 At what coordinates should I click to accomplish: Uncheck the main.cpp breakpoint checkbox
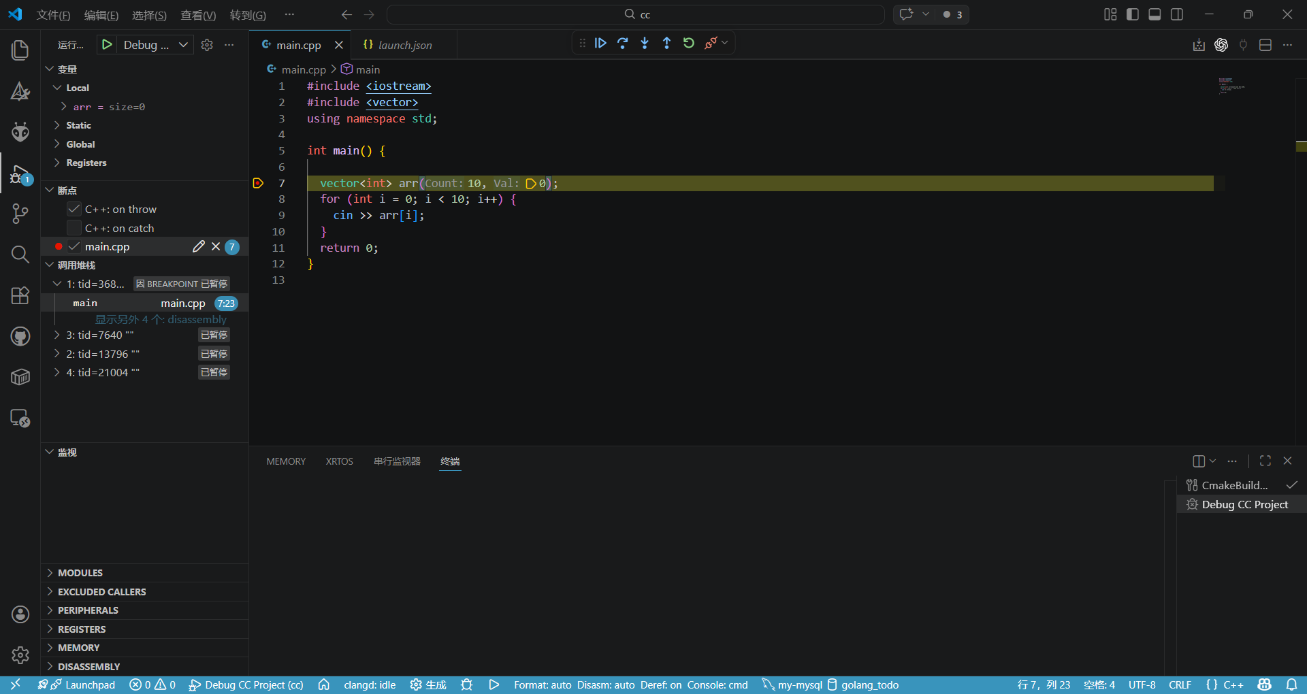click(74, 247)
